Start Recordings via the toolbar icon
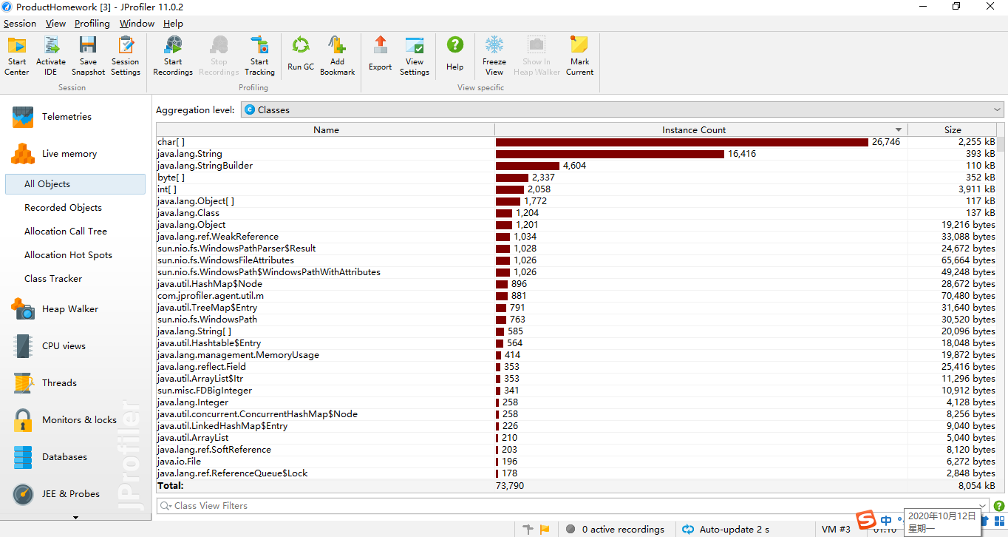Image resolution: width=1008 pixels, height=537 pixels. point(173,55)
